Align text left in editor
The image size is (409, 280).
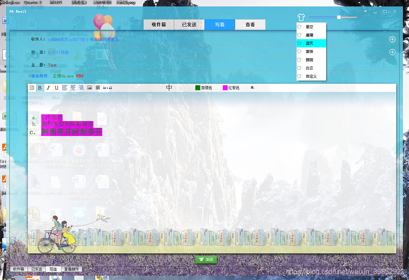click(65, 88)
